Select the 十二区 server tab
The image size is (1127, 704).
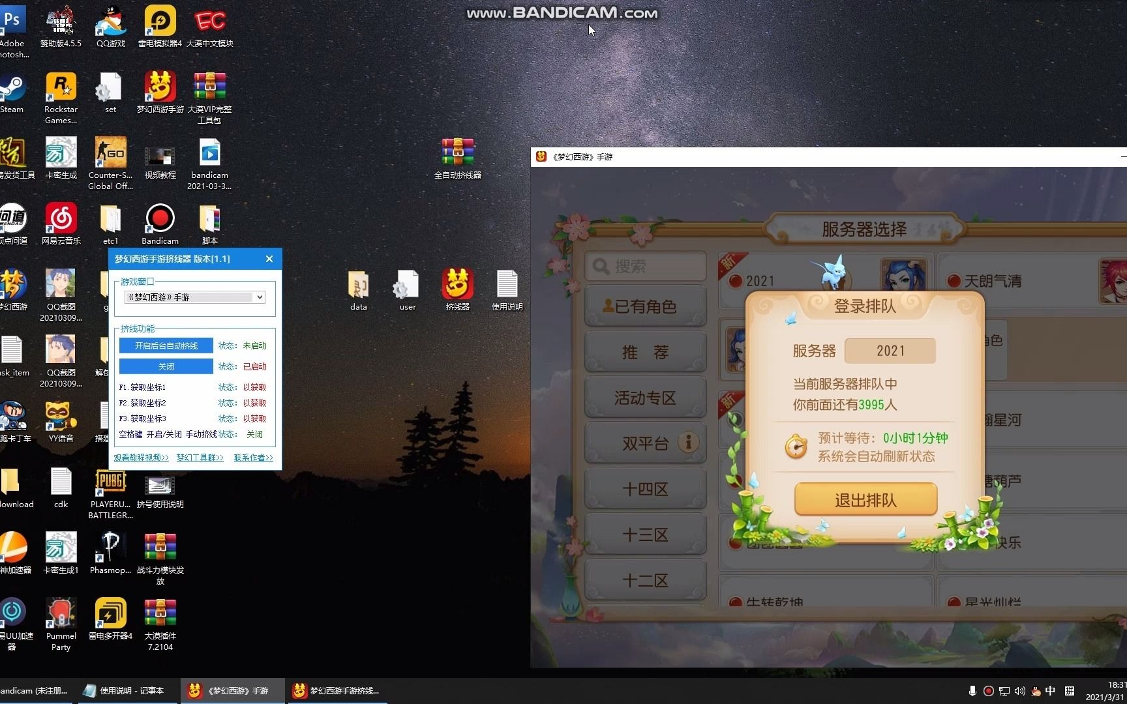coord(646,580)
